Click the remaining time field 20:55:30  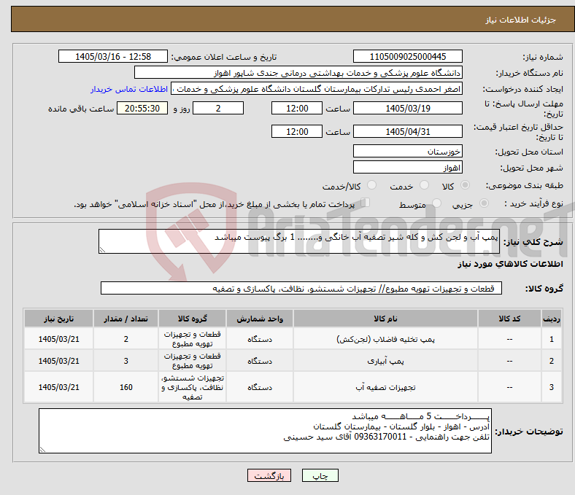[x=142, y=108]
